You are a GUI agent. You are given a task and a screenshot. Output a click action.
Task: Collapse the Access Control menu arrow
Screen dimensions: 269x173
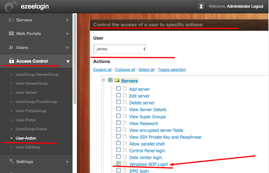coord(68,62)
